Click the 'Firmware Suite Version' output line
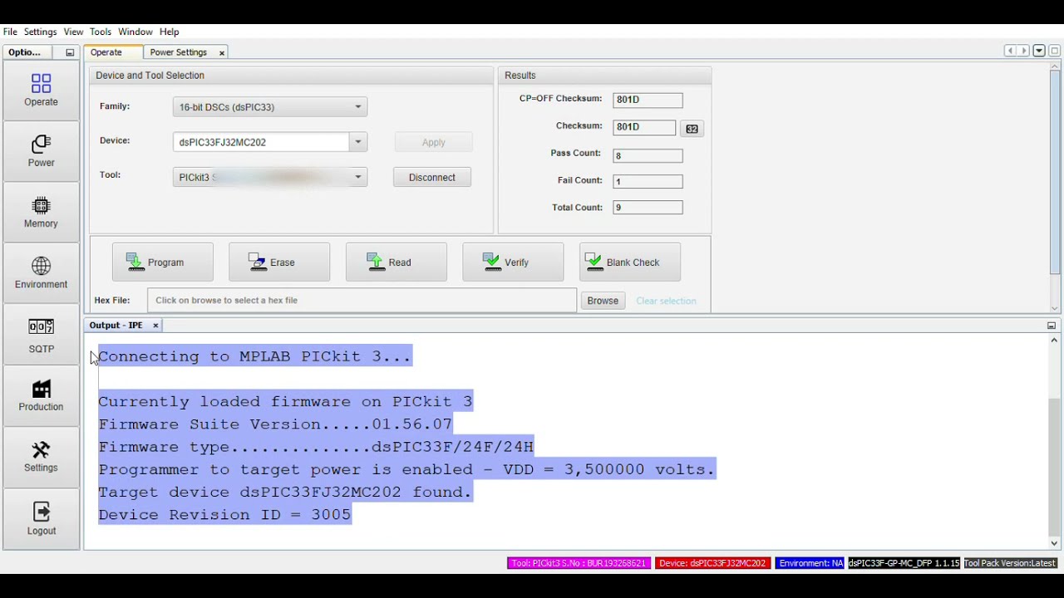Screen dimensions: 1064x598 pos(275,424)
